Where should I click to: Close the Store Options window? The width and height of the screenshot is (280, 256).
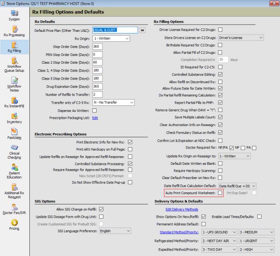point(274,3)
